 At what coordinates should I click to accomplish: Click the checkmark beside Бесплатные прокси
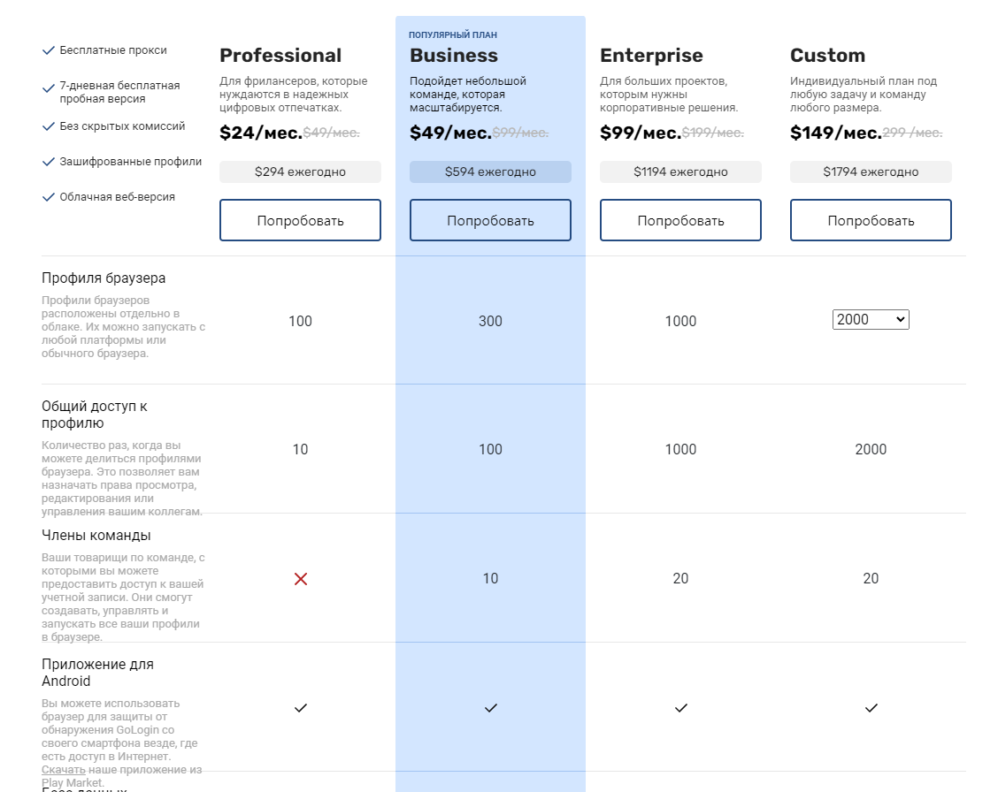(x=49, y=50)
